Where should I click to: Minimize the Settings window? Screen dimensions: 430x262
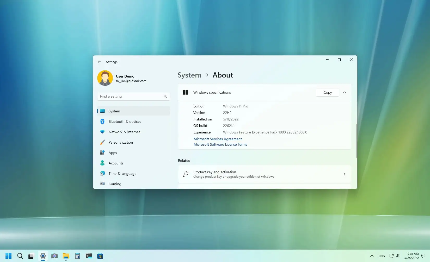coord(327,60)
